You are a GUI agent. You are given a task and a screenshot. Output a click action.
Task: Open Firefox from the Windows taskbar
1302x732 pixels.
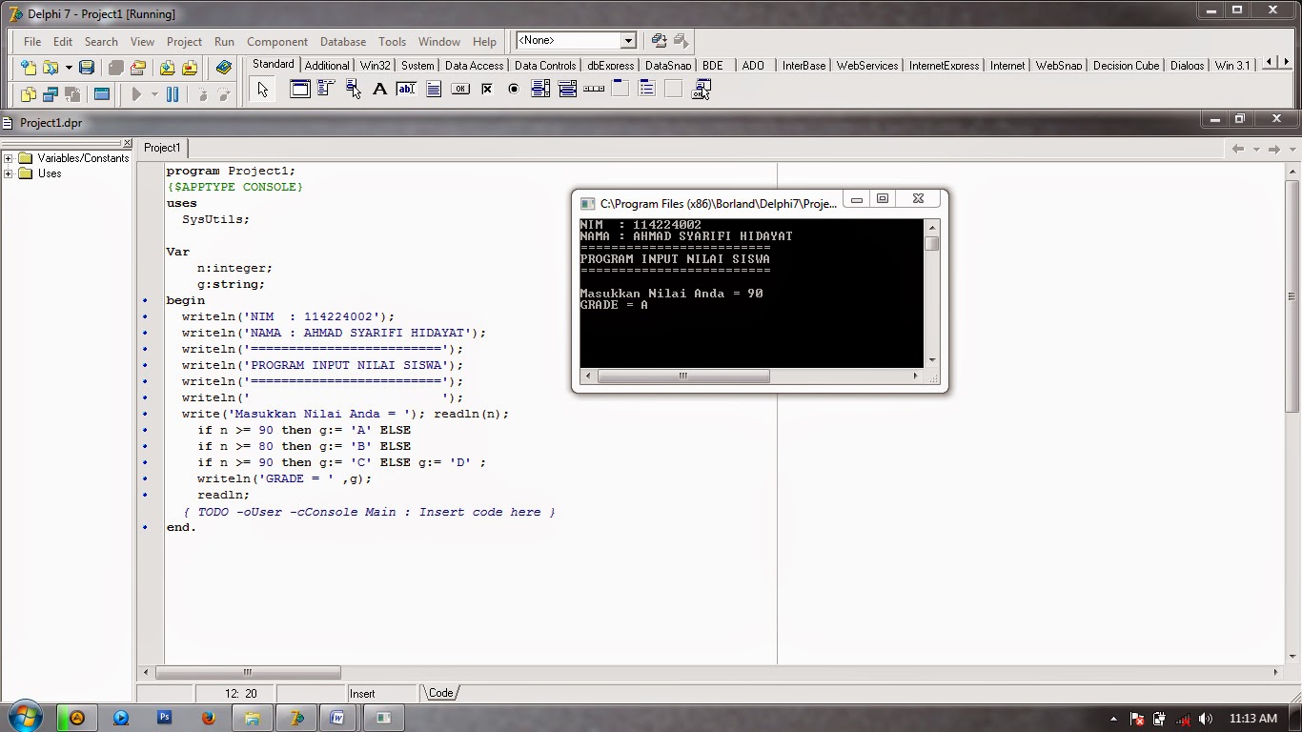click(208, 718)
